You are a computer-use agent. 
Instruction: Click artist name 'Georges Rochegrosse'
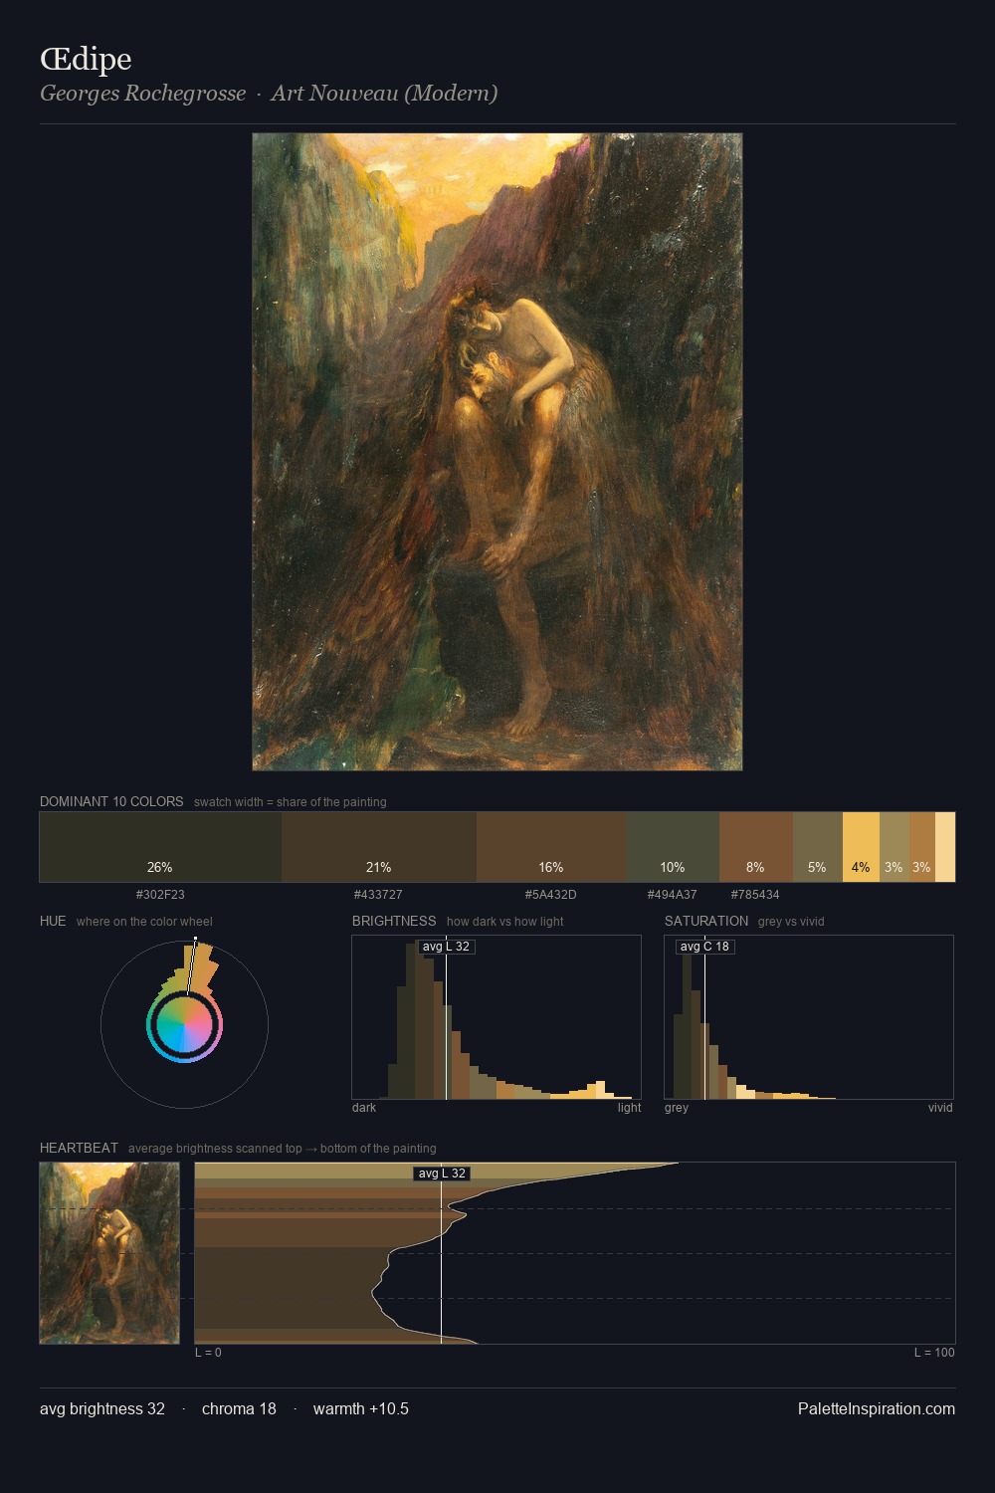142,94
